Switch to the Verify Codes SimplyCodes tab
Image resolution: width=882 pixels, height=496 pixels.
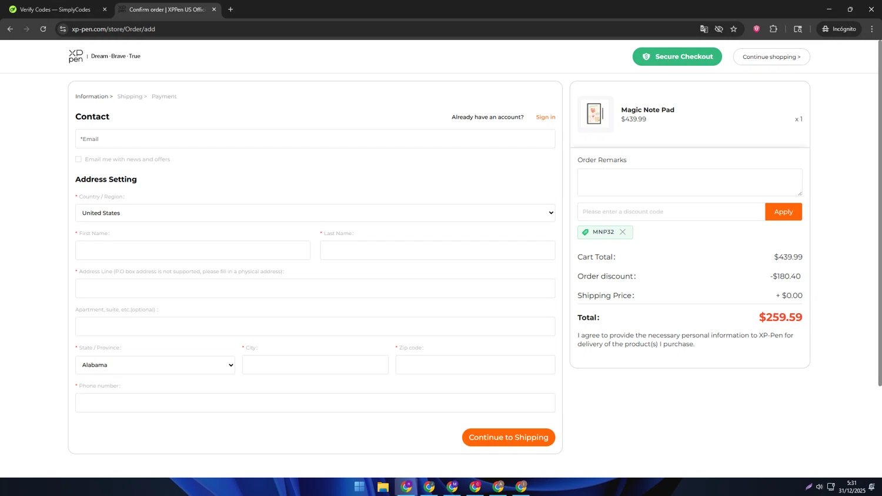point(55,9)
